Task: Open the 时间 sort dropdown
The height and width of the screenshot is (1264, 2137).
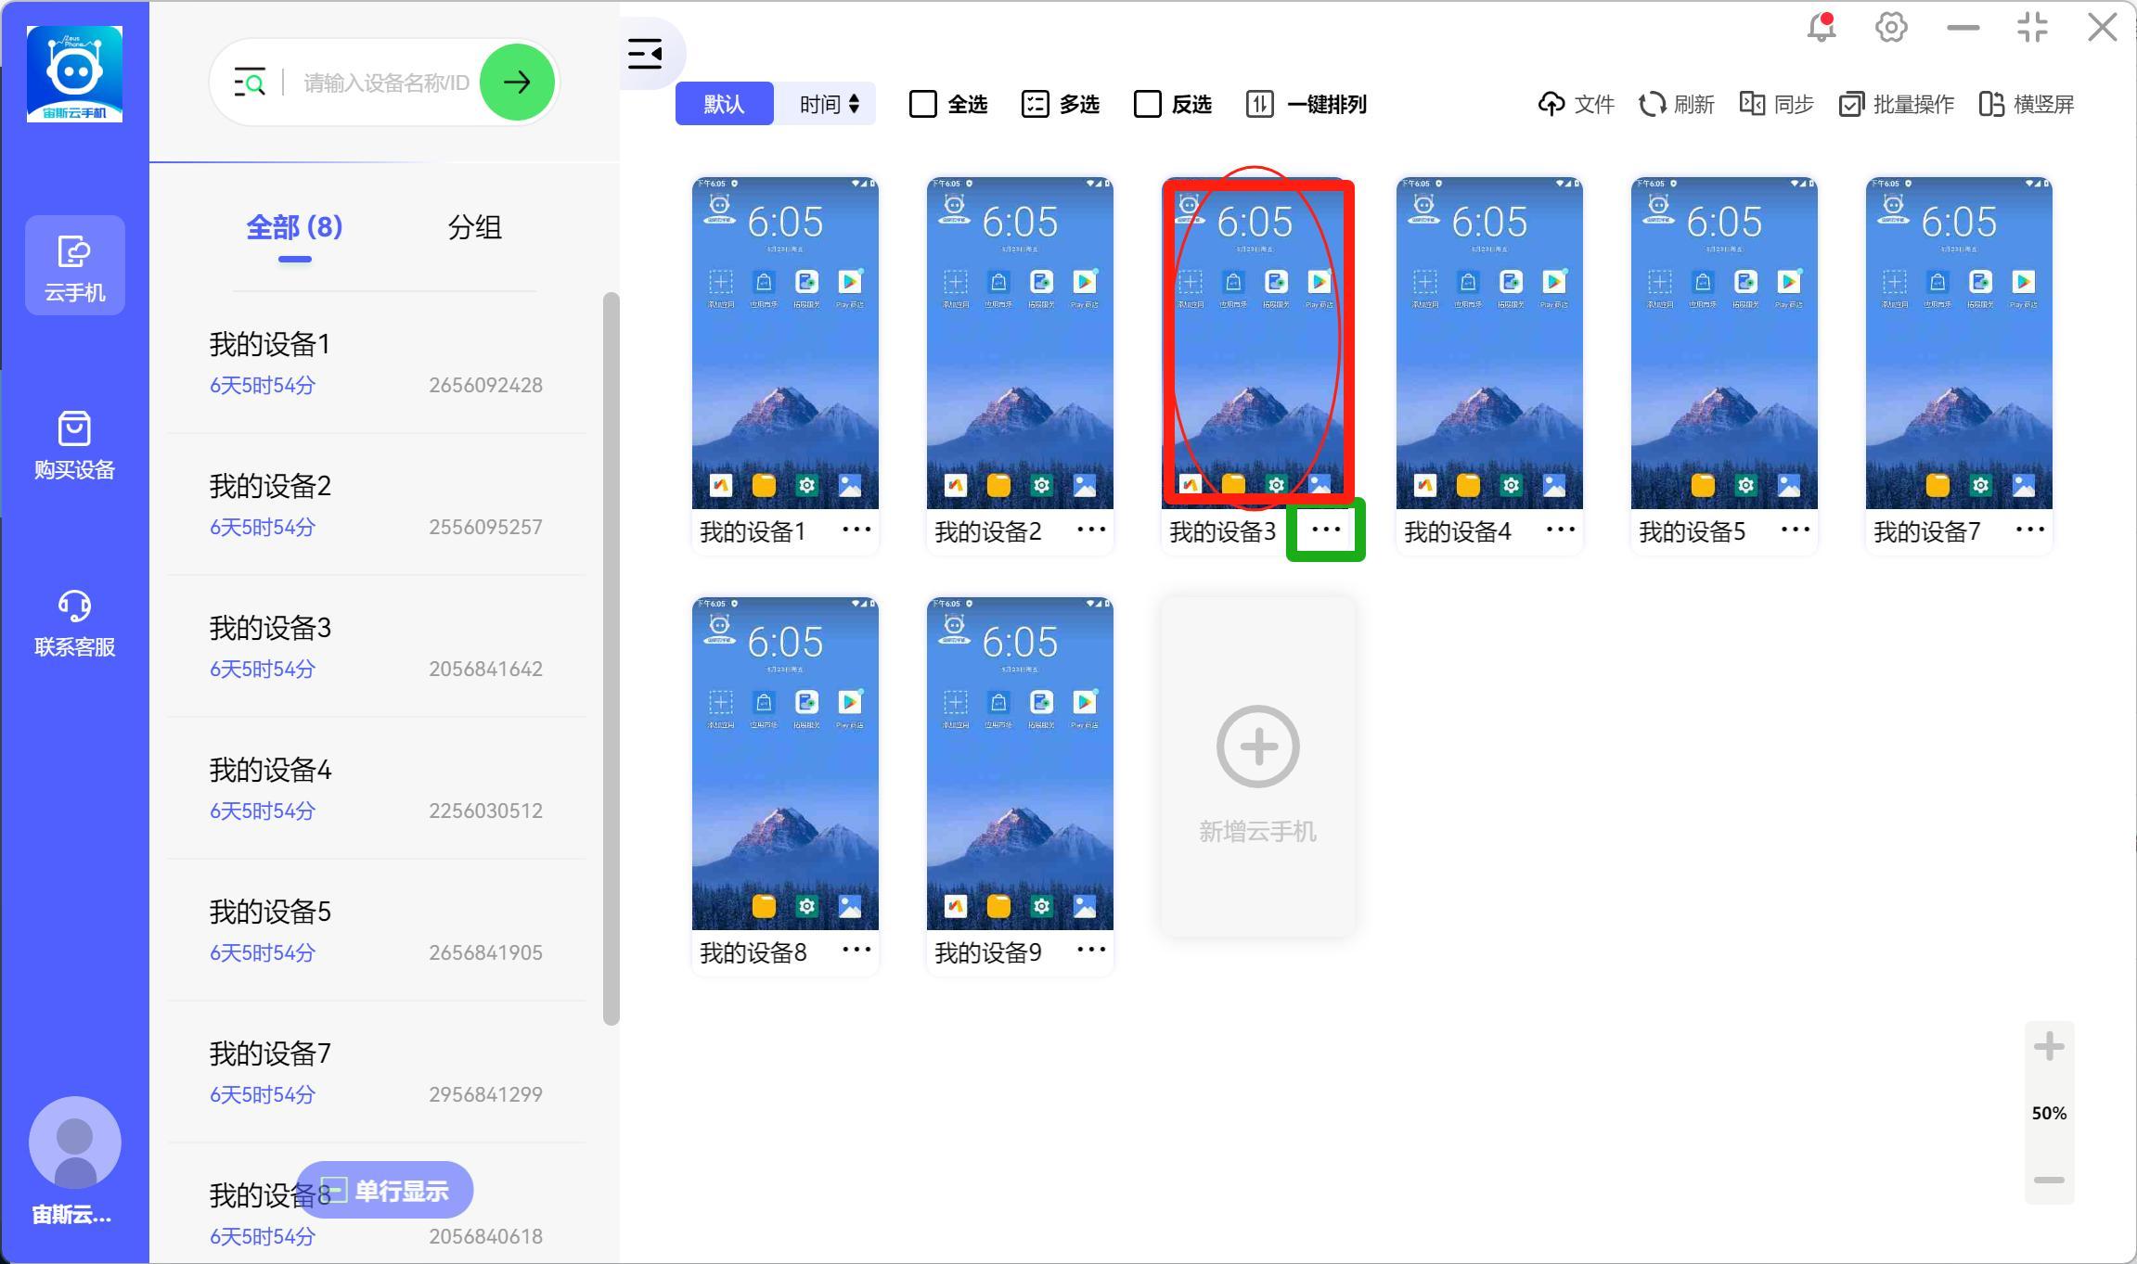Action: coord(829,104)
